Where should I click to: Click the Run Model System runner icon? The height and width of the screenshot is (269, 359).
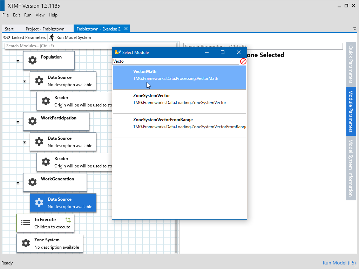point(52,37)
